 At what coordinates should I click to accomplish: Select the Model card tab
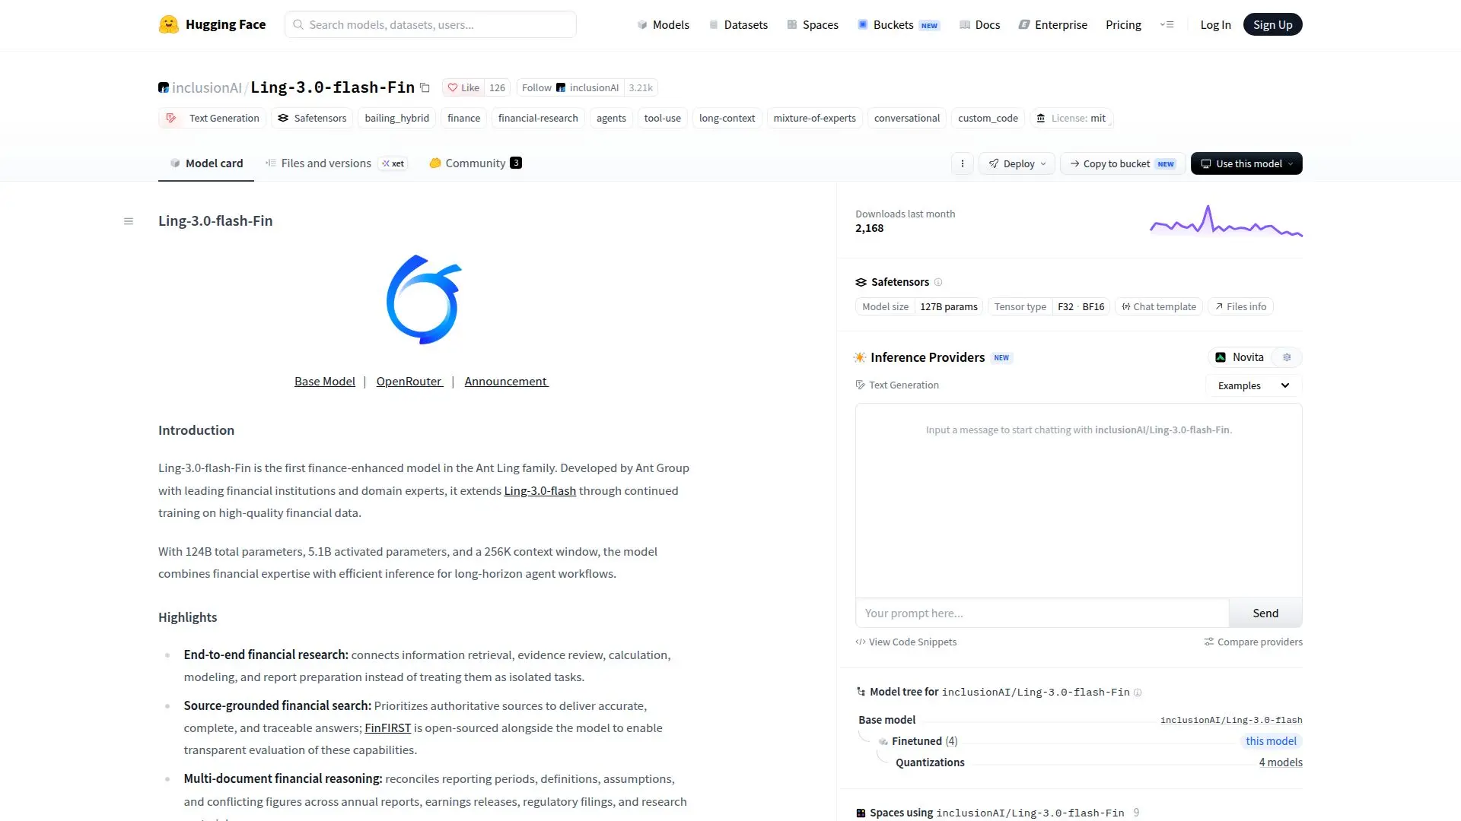[x=206, y=163]
